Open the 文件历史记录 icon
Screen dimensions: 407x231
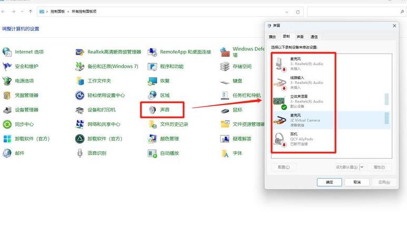click(x=153, y=124)
